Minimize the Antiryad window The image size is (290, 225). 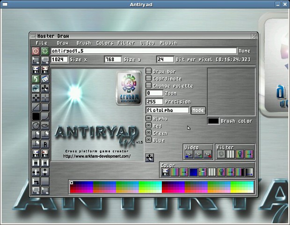[278, 4]
